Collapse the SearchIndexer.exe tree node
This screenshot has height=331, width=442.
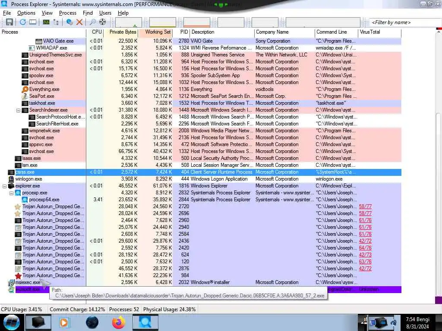pos(18,110)
